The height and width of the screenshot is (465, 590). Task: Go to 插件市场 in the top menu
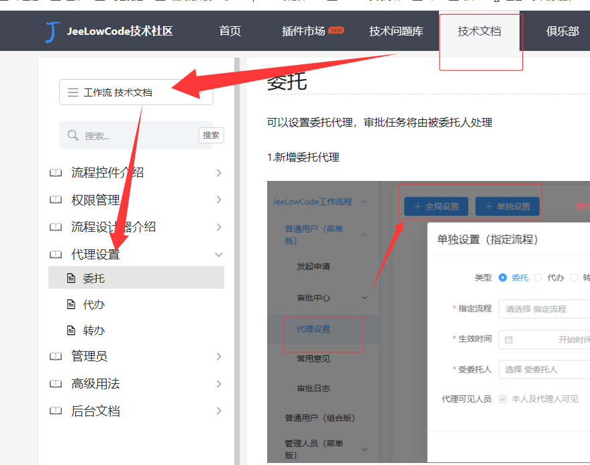[303, 31]
